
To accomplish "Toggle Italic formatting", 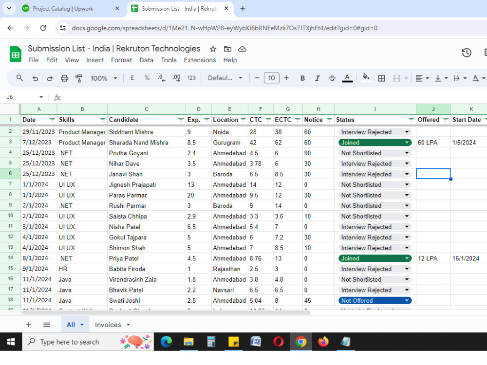I will 317,78.
